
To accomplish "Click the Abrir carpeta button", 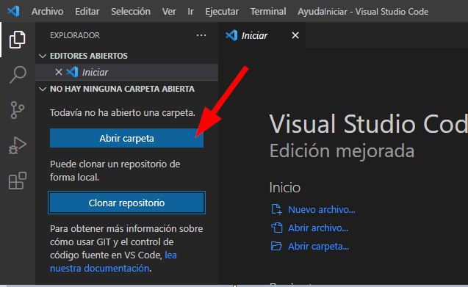I will (126, 138).
